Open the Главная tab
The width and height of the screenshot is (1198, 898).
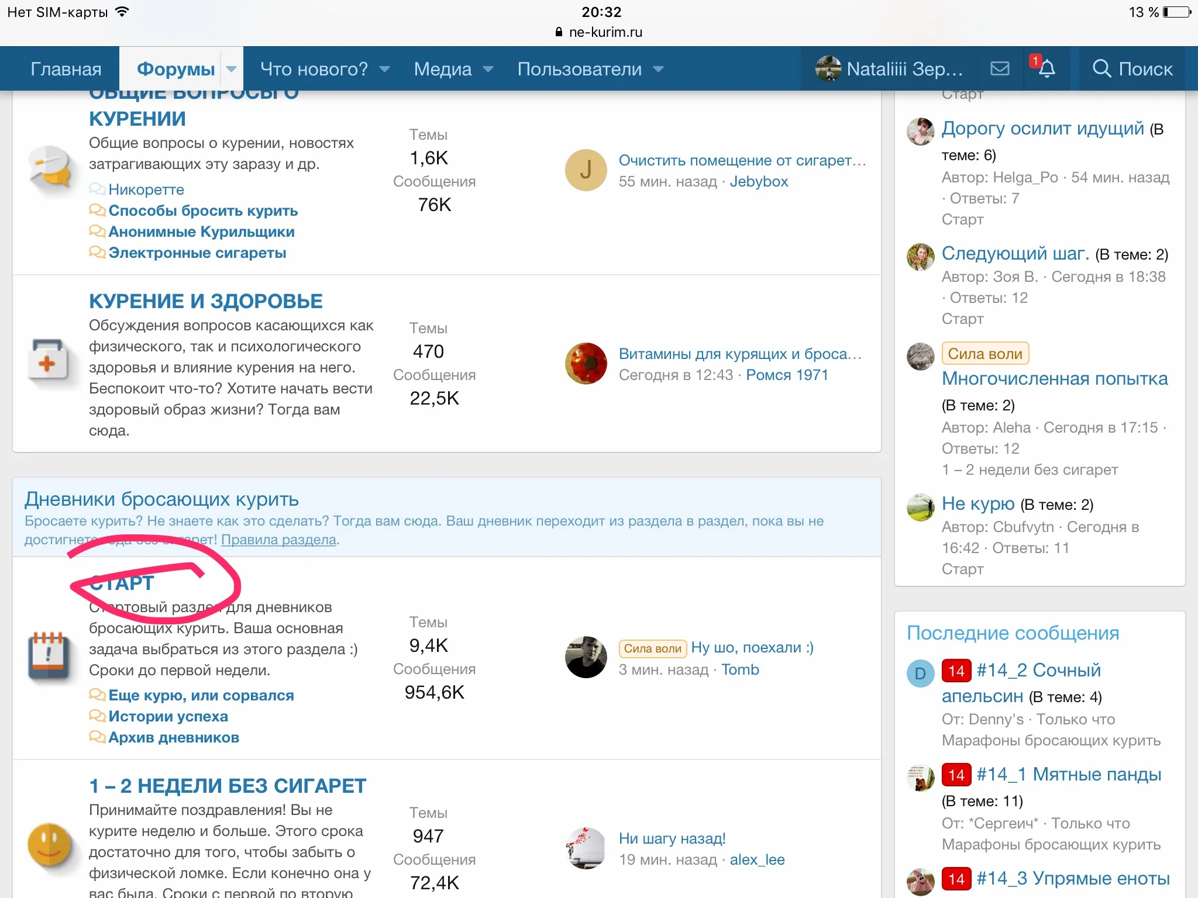click(66, 69)
